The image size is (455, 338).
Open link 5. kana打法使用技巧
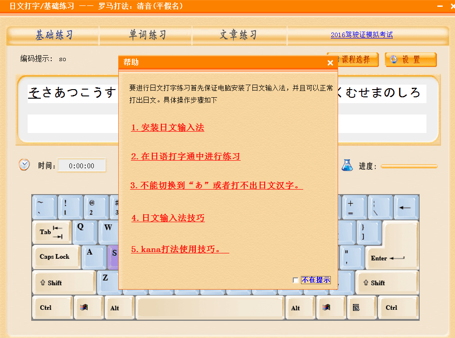click(180, 249)
